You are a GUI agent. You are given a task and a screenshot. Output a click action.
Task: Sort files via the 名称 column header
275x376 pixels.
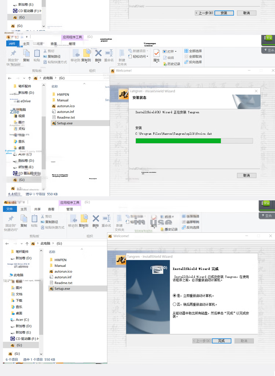[x=55, y=86]
